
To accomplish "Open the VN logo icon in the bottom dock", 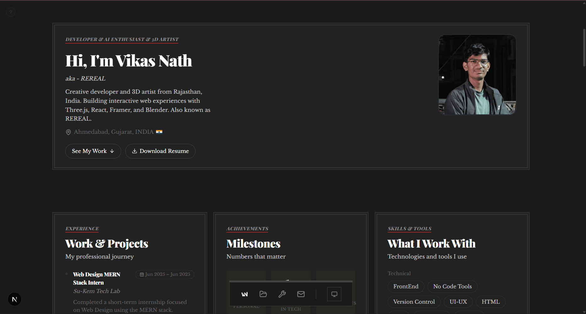I will click(245, 294).
